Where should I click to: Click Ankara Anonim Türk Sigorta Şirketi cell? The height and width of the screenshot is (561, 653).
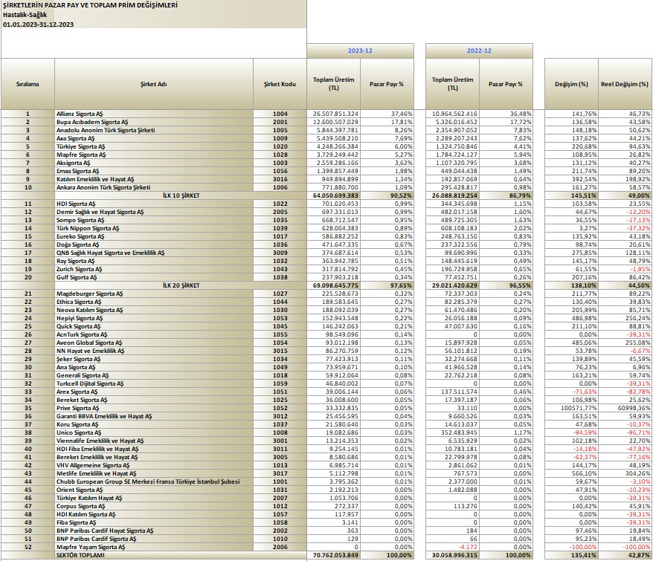(154, 187)
